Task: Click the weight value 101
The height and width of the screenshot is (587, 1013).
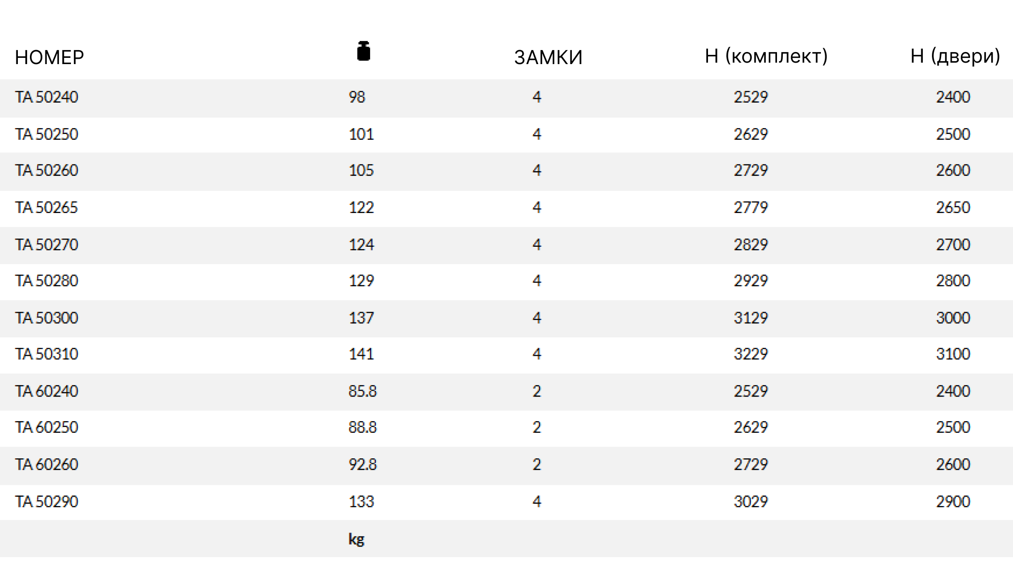Action: (361, 134)
